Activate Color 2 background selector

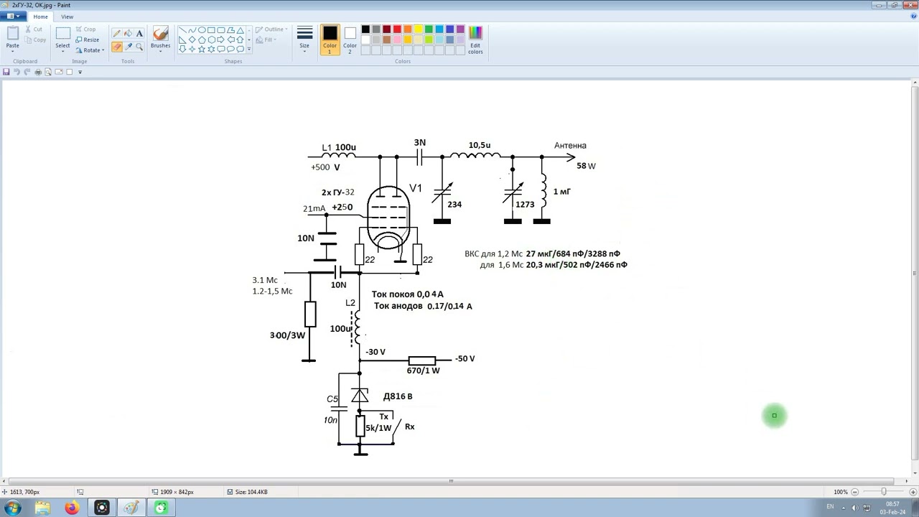point(350,39)
